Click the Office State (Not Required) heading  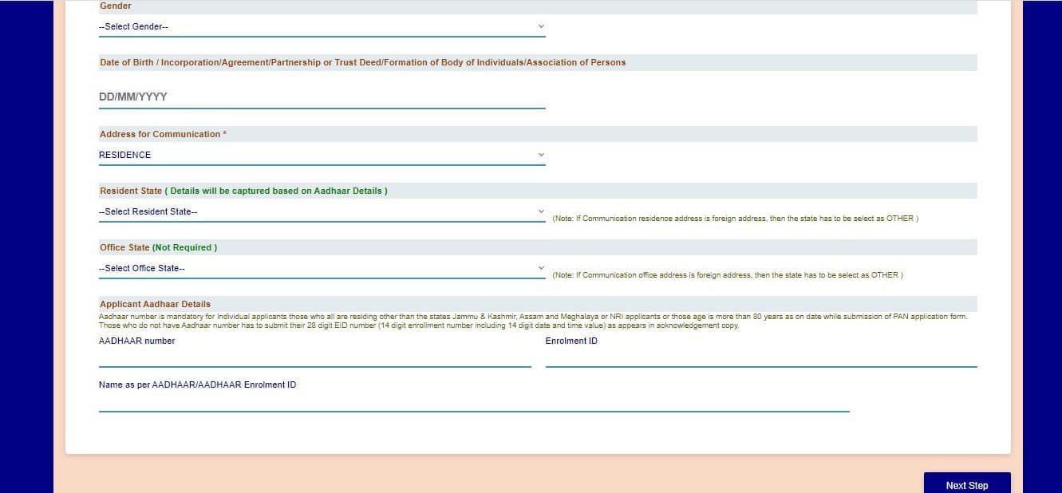158,247
